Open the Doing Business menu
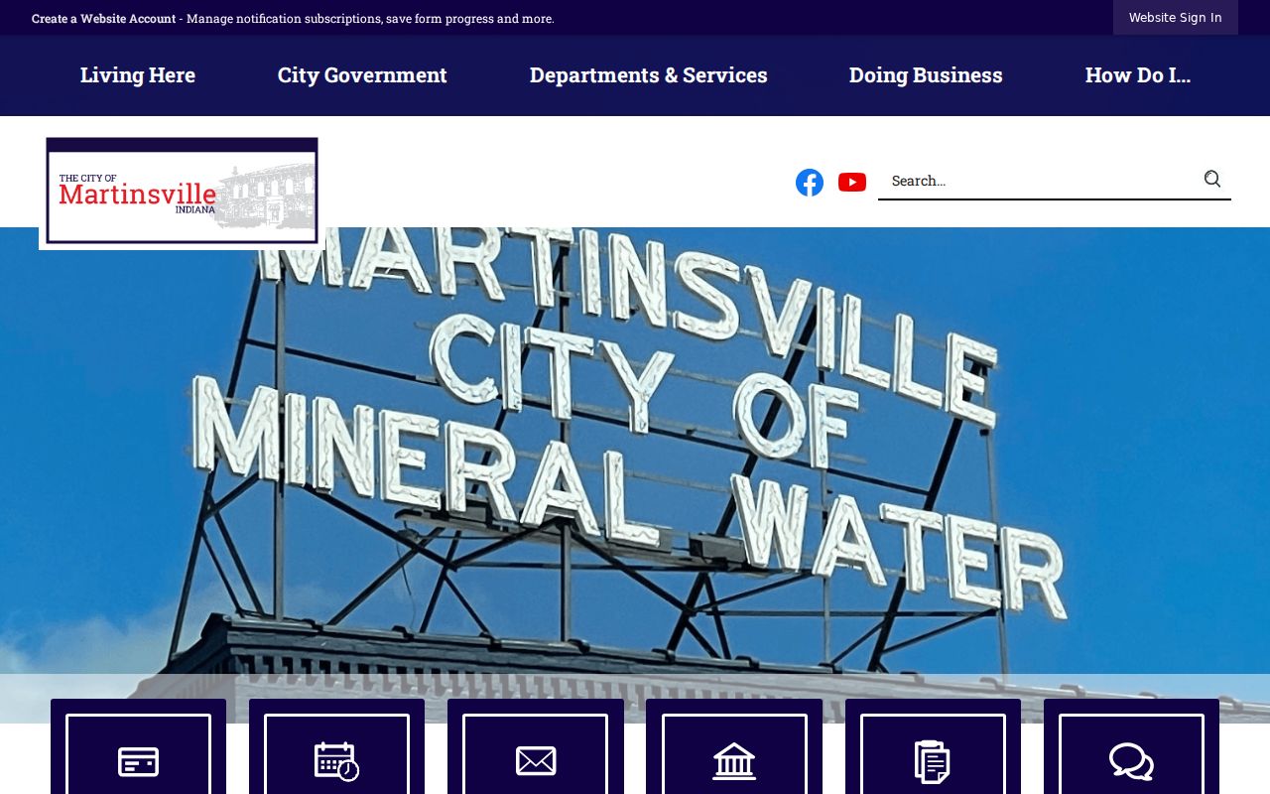1270x794 pixels. (x=926, y=75)
